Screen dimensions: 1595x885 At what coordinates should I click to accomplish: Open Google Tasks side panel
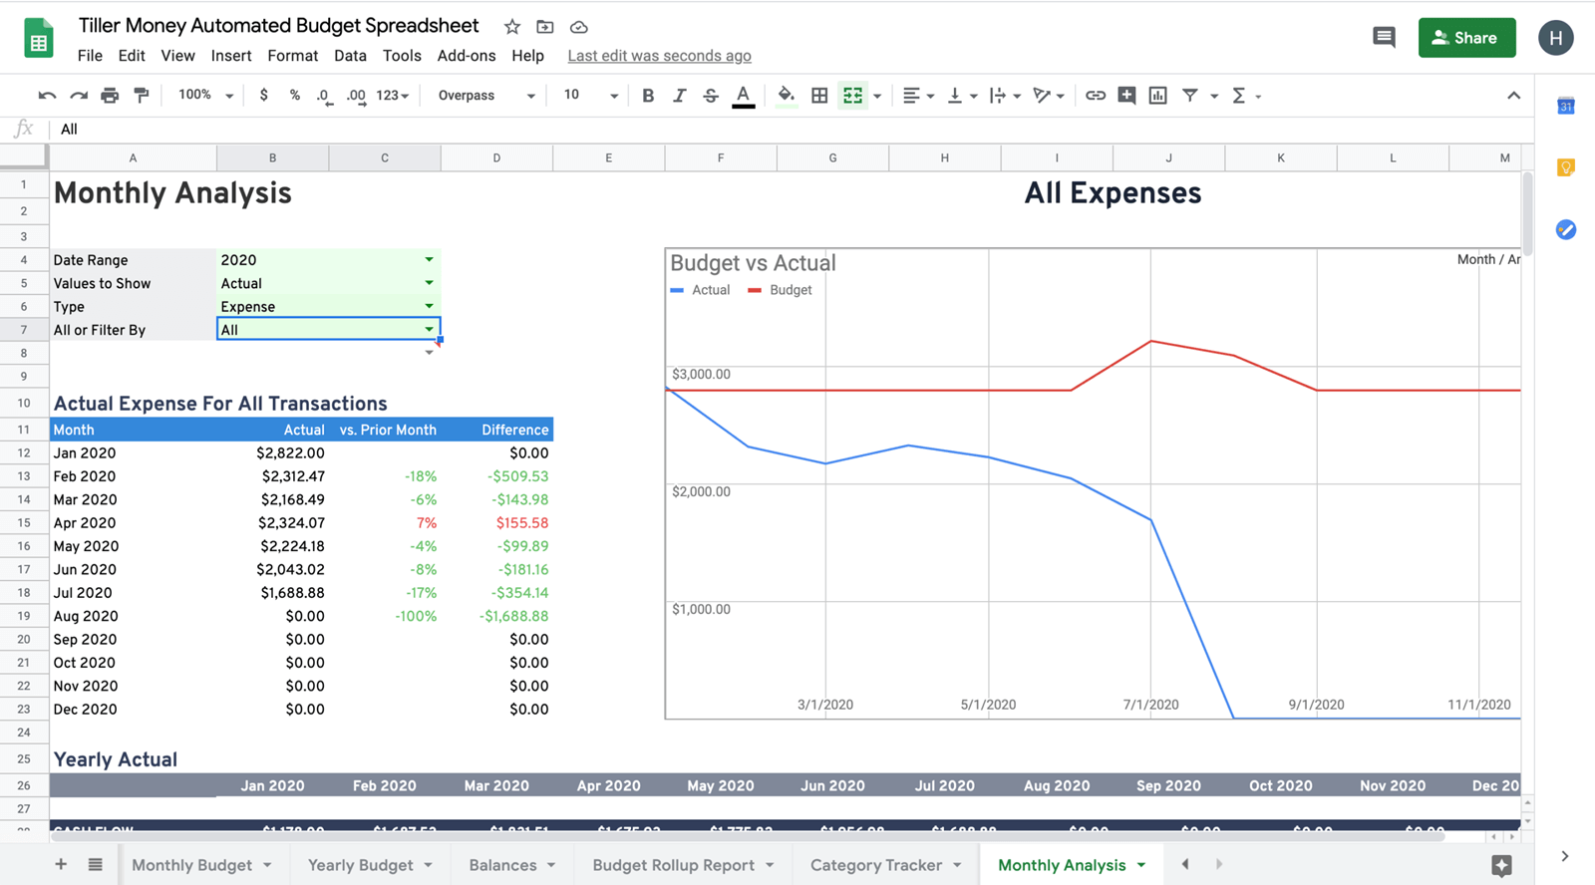tap(1566, 229)
